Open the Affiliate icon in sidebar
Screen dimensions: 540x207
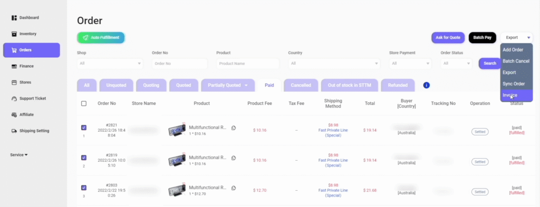[14, 114]
